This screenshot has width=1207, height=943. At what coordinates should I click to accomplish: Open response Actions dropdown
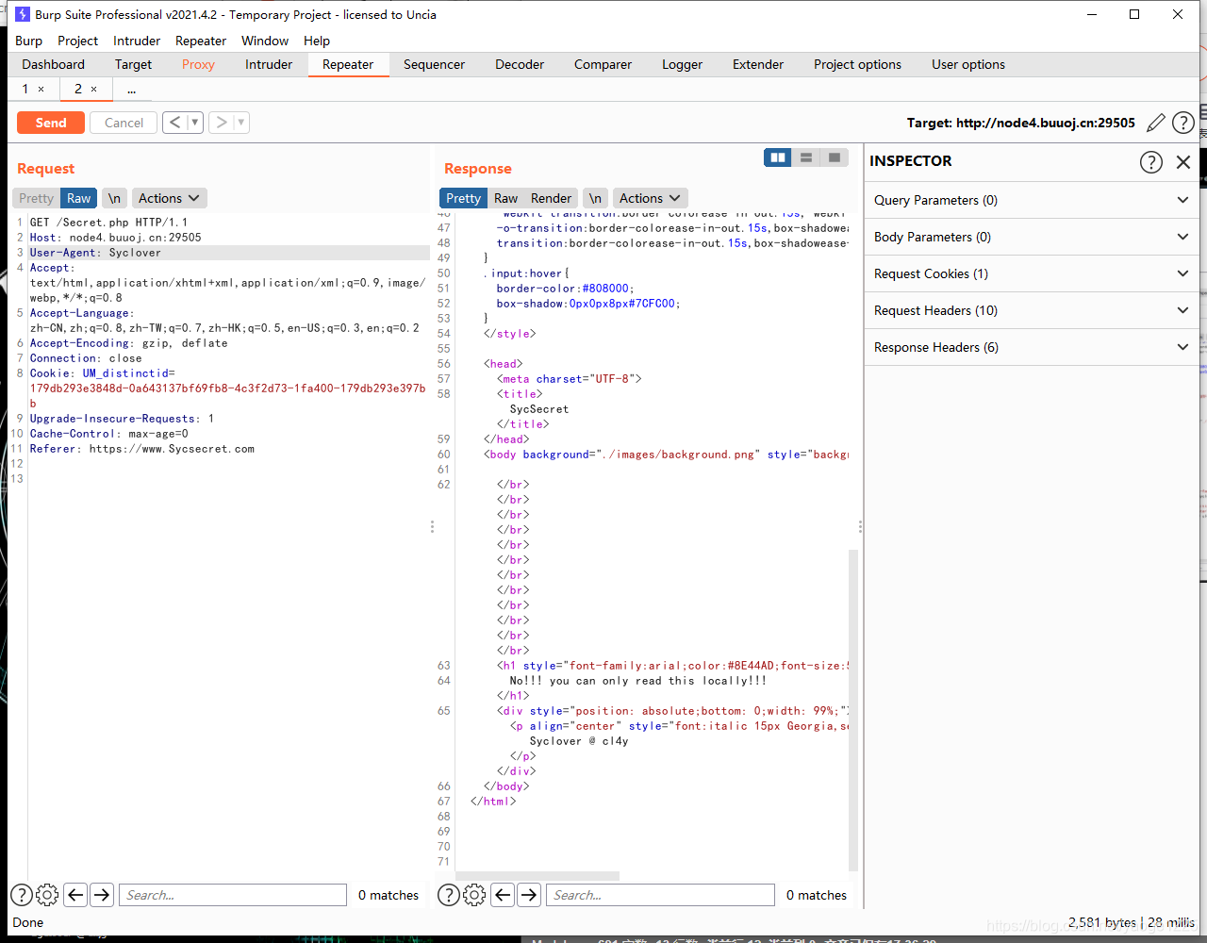(650, 198)
